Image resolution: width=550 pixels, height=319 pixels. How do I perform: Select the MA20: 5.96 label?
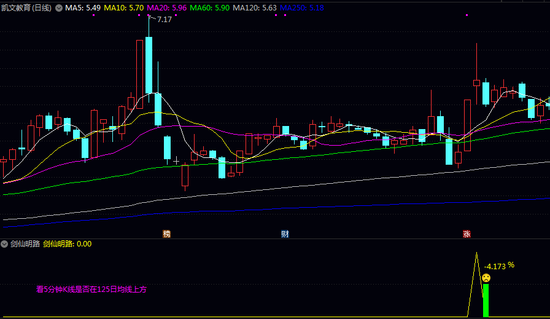coord(166,8)
